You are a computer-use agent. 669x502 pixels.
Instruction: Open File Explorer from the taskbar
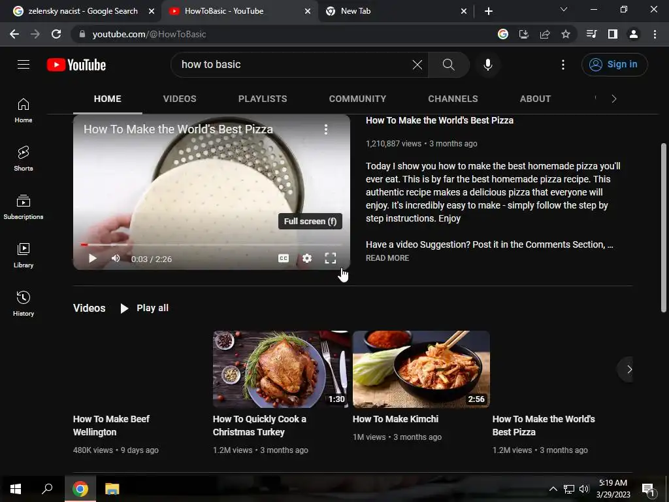[112, 489]
